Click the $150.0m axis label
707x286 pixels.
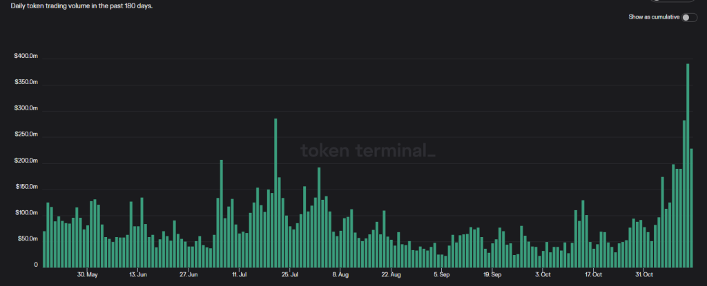(x=27, y=187)
